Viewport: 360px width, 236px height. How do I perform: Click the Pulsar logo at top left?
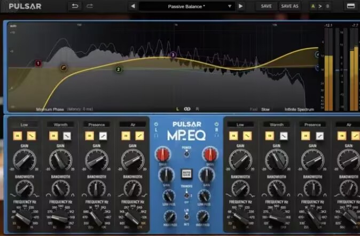(25, 6)
